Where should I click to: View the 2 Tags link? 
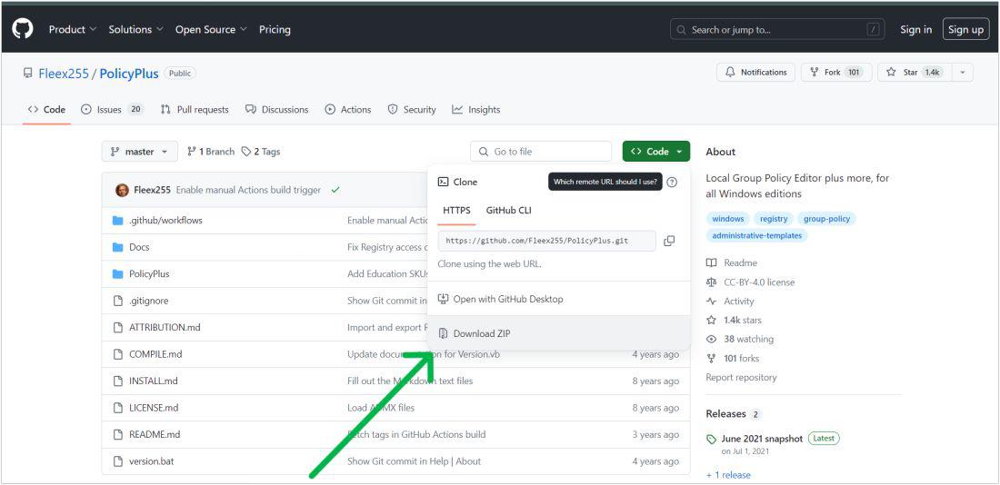pyautogui.click(x=261, y=152)
